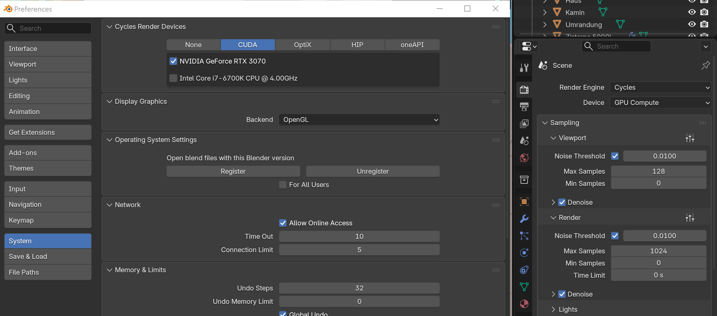Screen dimensions: 717x316
Task: Open the Object Constraints properties tab icon
Action: tap(524, 269)
